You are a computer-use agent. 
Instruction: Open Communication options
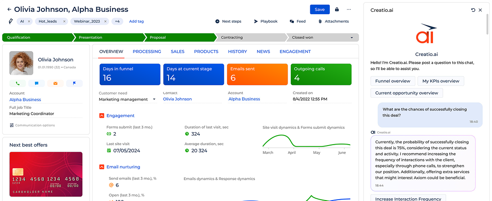pos(32,126)
